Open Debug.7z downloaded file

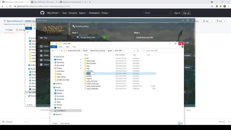coord(9,122)
